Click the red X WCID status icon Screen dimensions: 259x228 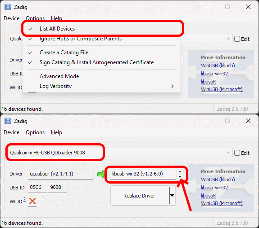pos(32,201)
